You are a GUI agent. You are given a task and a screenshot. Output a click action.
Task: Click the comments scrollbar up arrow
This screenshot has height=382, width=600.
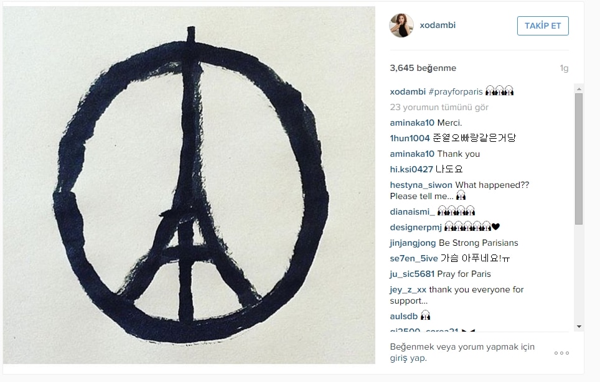pyautogui.click(x=579, y=89)
